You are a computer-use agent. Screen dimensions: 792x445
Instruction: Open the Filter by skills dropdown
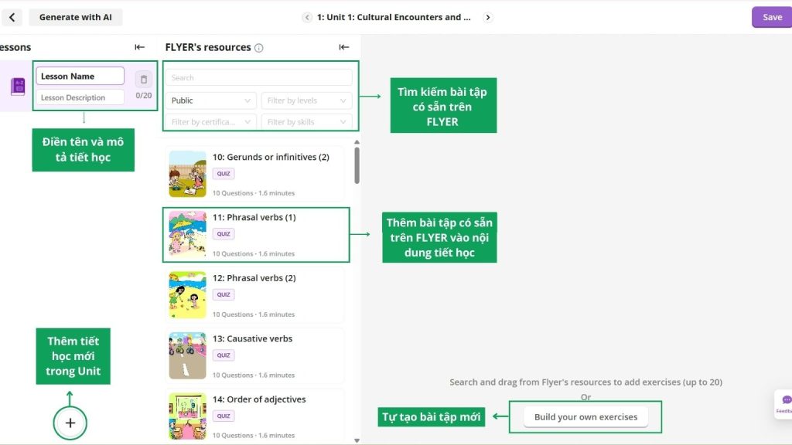(x=307, y=122)
